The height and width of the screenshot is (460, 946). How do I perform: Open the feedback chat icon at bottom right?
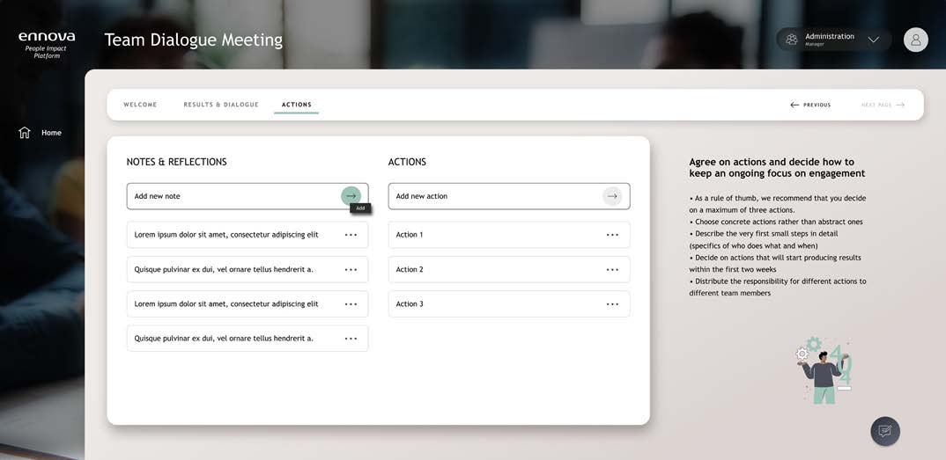[885, 431]
